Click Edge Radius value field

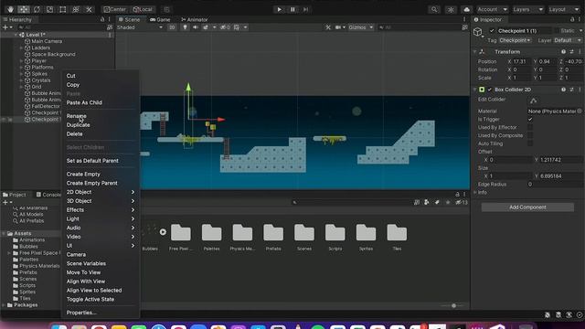coord(555,185)
